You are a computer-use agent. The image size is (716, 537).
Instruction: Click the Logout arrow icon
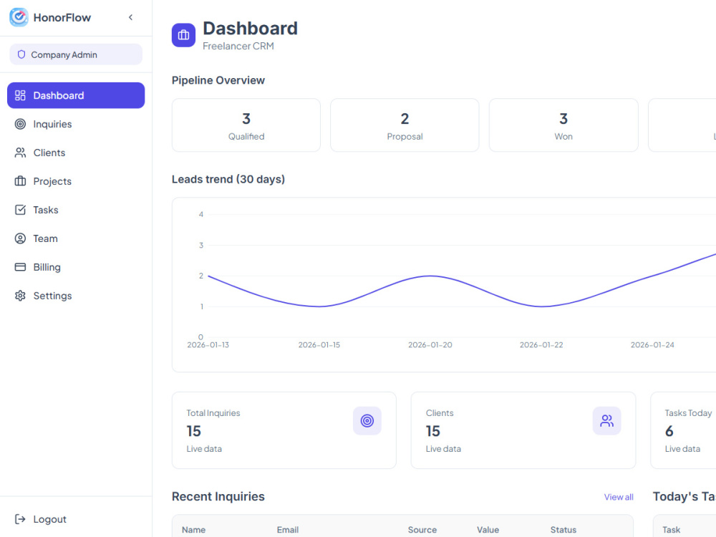[20, 519]
